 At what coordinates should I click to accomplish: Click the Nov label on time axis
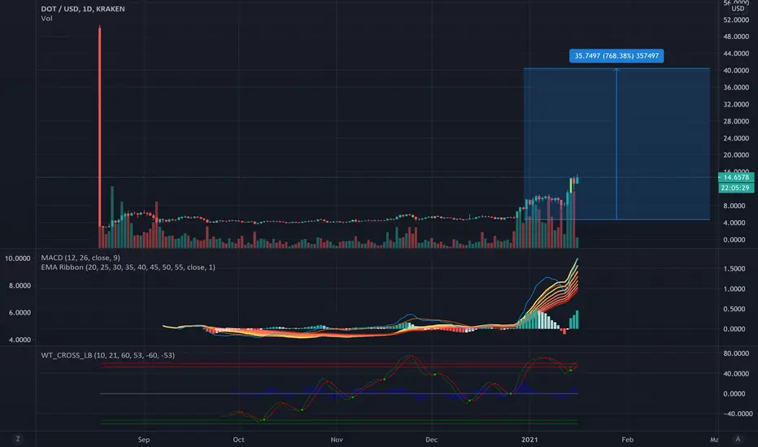337,439
